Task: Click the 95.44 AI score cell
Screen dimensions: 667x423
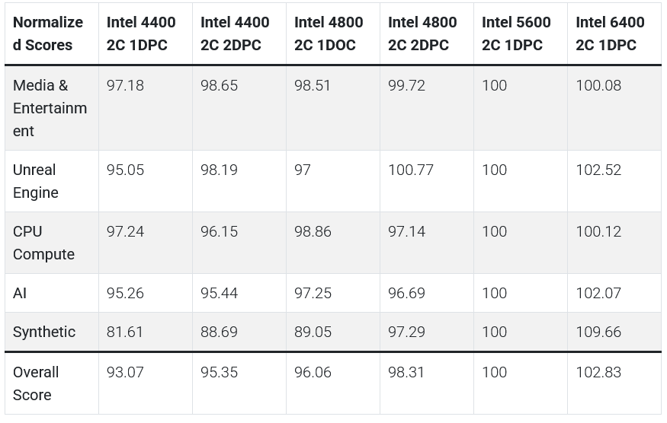Action: point(219,293)
